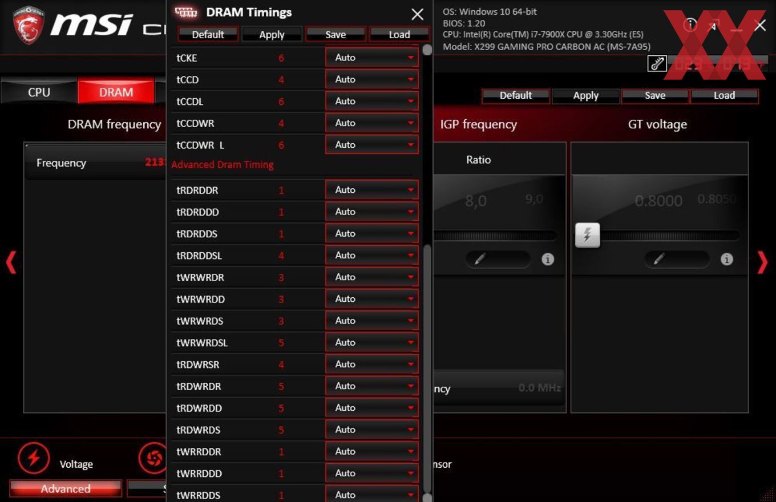Screen dimensions: 776x502
Task: Click Default in main Command Center window
Action: coord(516,95)
